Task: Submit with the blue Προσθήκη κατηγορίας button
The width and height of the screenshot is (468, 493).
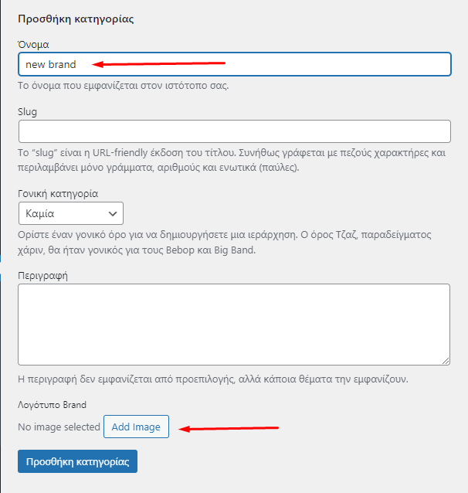Action: point(77,462)
